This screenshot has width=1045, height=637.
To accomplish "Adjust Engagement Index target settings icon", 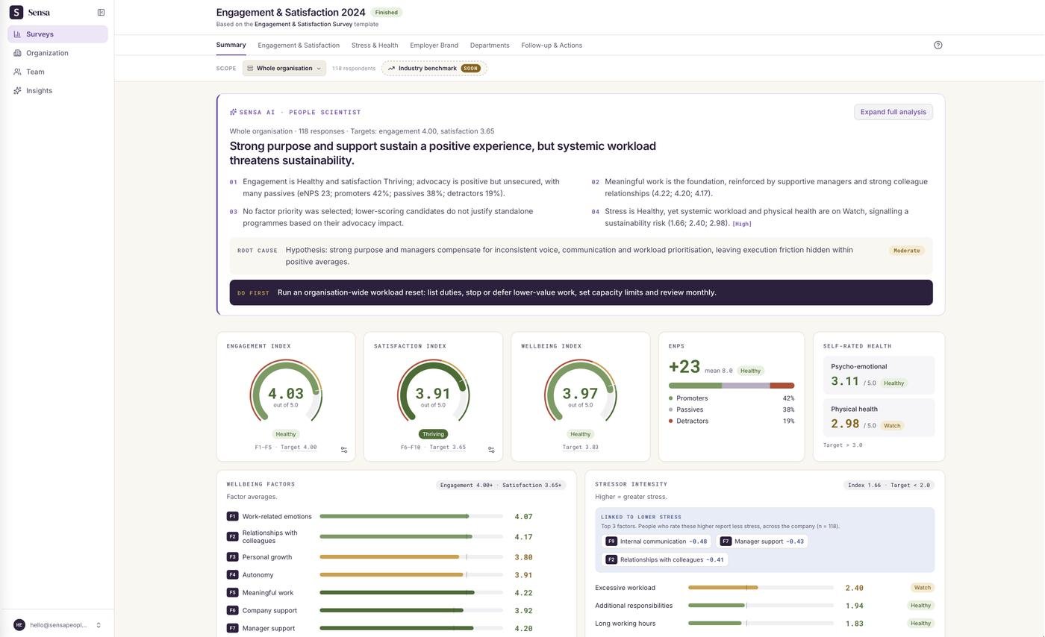I will pos(344,450).
